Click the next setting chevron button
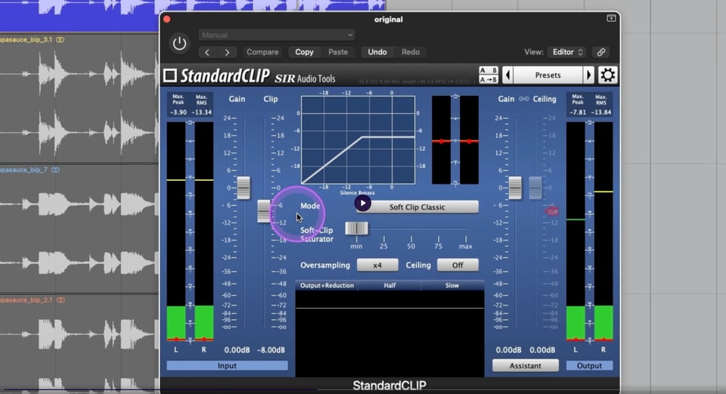 pyautogui.click(x=227, y=52)
